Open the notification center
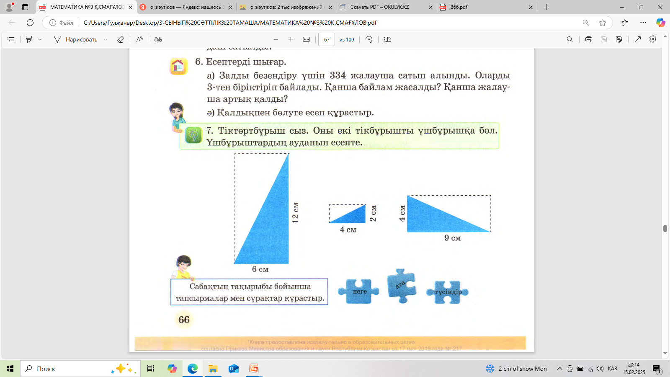Image resolution: width=670 pixels, height=377 pixels. [657, 369]
